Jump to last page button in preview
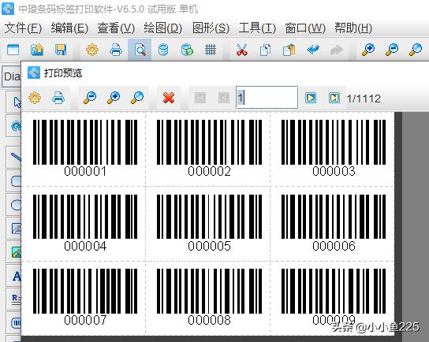The image size is (429, 342). (334, 98)
